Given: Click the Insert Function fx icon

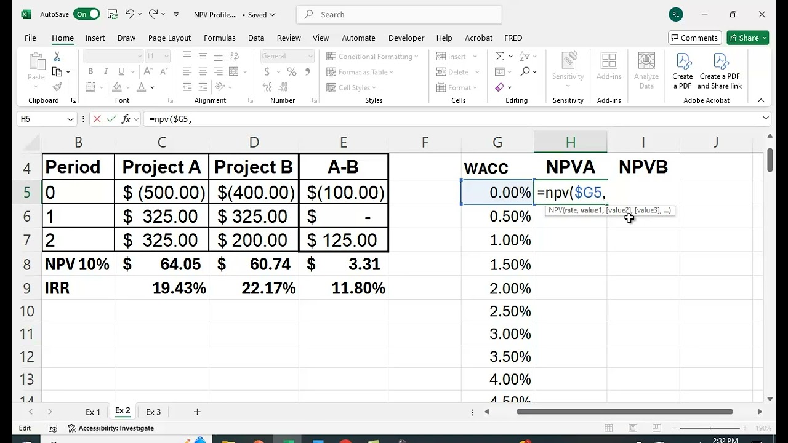Looking at the screenshot, I should pos(126,119).
